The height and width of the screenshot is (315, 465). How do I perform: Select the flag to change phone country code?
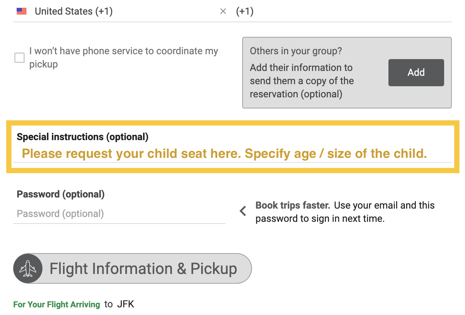pos(21,11)
